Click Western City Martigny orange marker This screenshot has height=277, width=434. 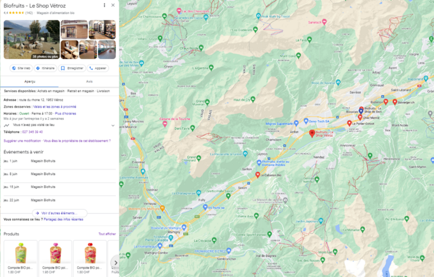tap(162, 208)
